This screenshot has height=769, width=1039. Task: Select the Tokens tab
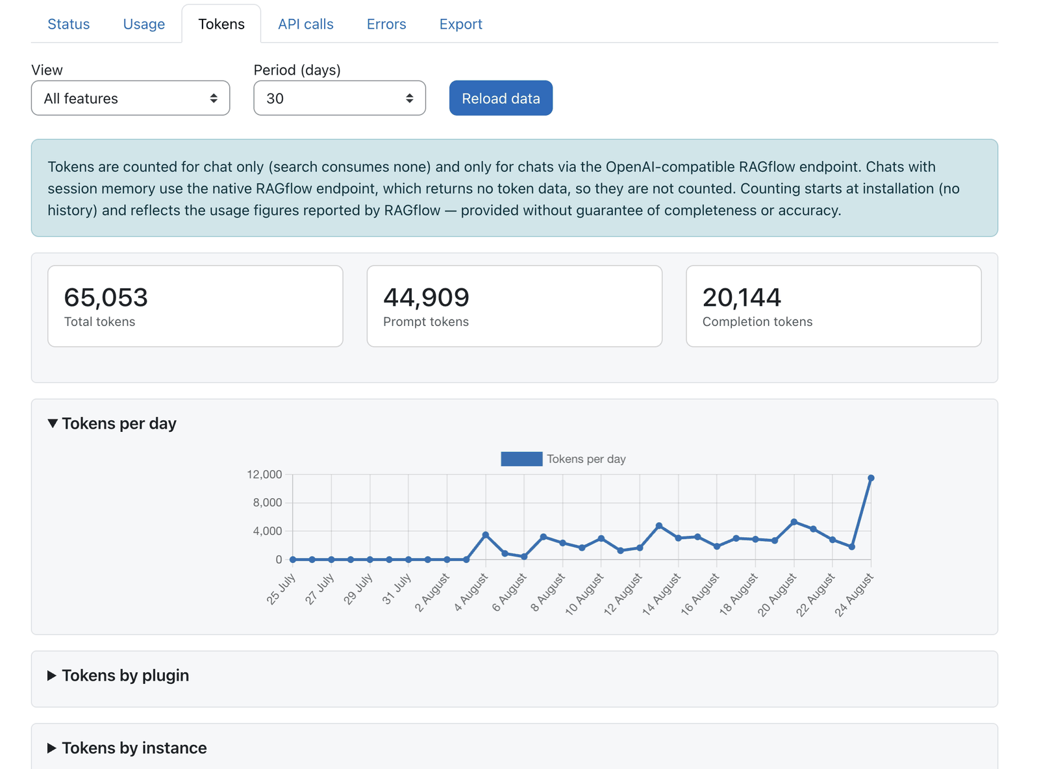(x=221, y=24)
